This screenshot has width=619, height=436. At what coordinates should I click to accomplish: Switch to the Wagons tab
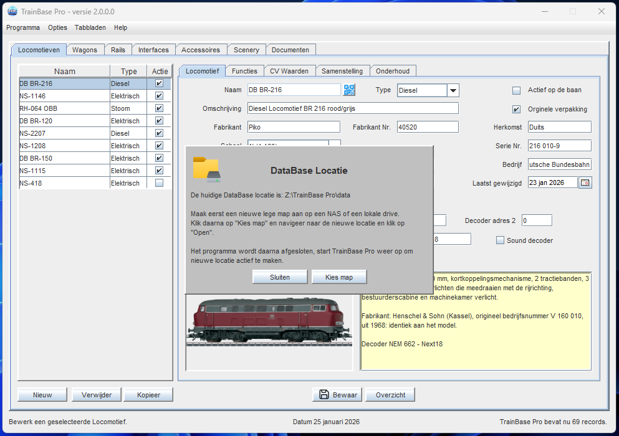tap(85, 49)
